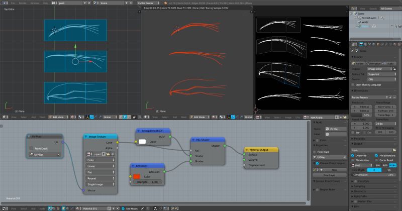The width and height of the screenshot is (402, 211).
Task: Open the PNG file format dropdown
Action: tap(361, 165)
